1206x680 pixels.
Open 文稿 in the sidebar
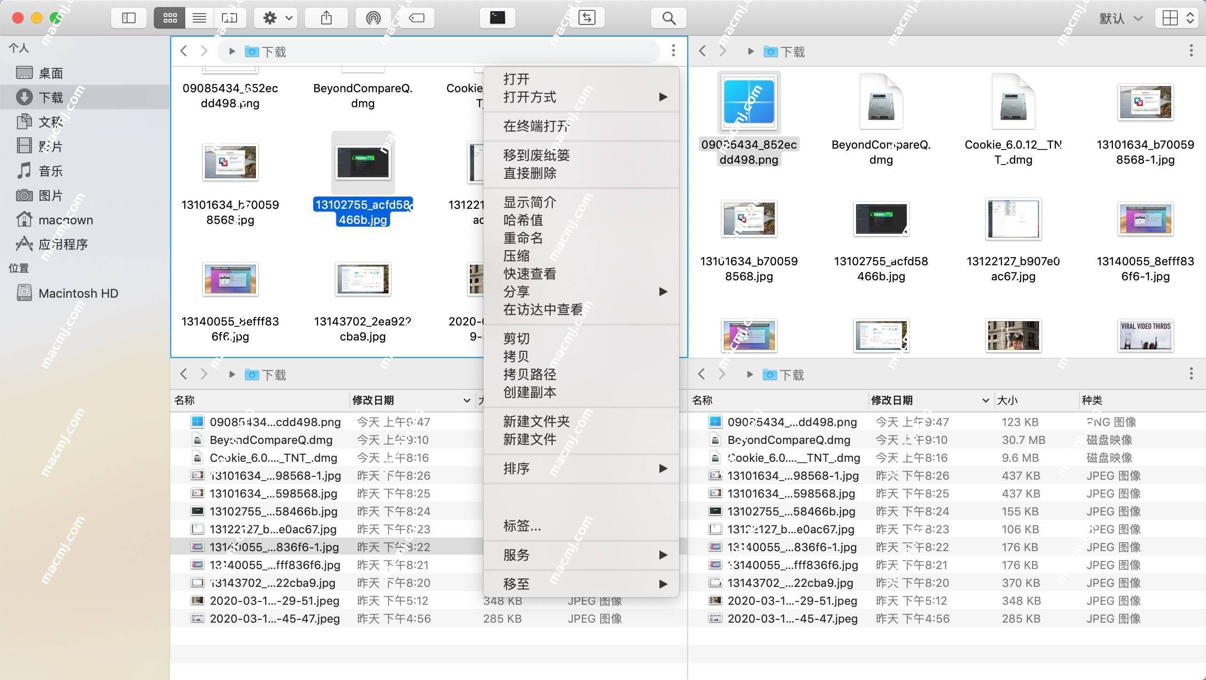click(85, 122)
